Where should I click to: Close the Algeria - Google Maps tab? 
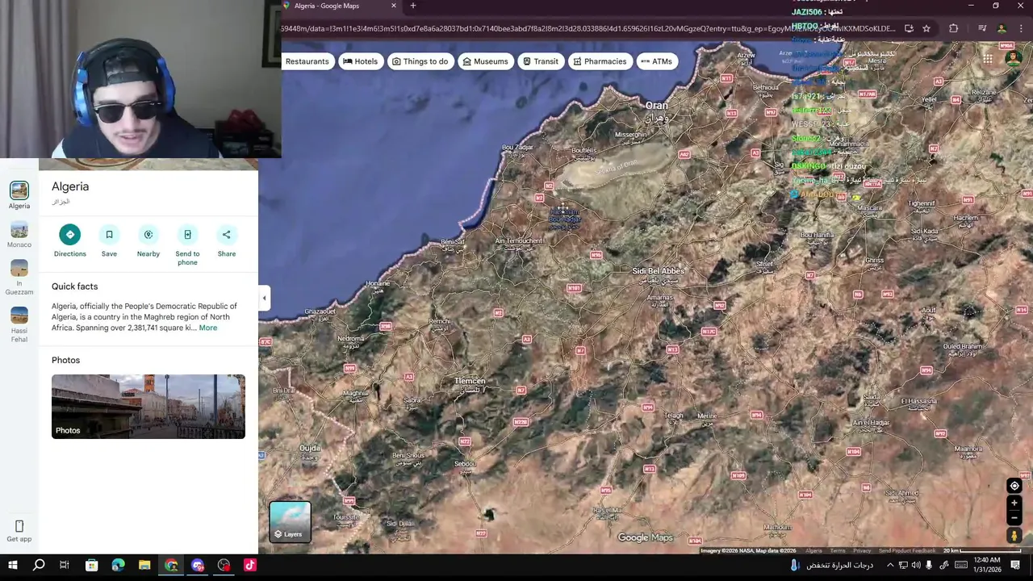[394, 6]
